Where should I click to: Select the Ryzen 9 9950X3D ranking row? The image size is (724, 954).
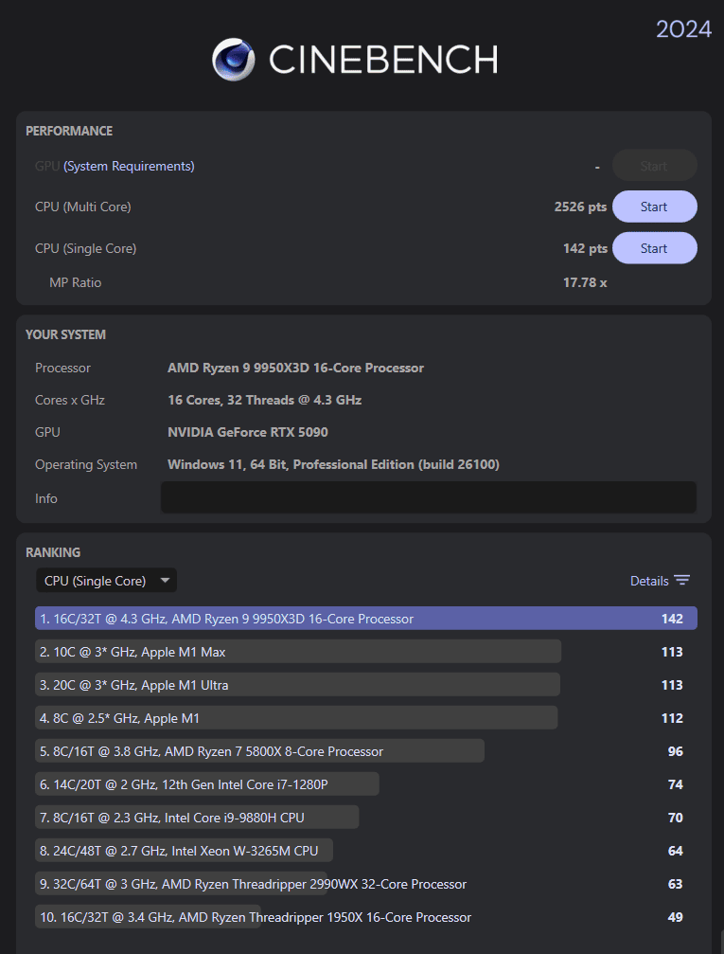point(366,619)
